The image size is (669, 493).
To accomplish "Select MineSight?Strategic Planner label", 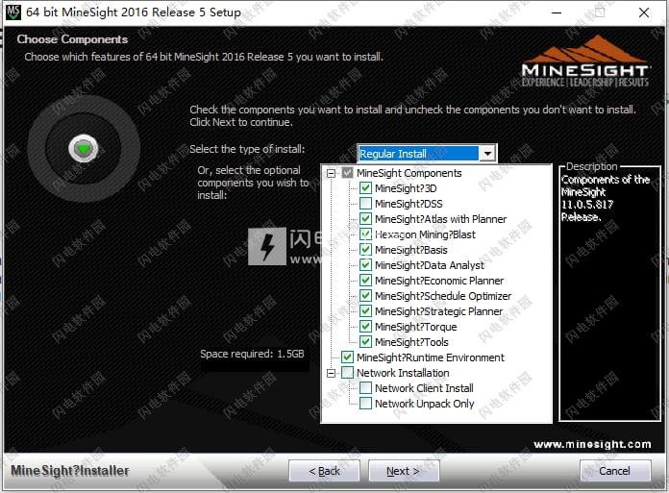I will pyautogui.click(x=439, y=311).
